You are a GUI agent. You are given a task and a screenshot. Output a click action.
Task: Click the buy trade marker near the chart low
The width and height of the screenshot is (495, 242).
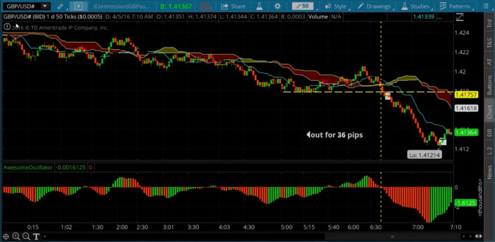click(x=443, y=141)
